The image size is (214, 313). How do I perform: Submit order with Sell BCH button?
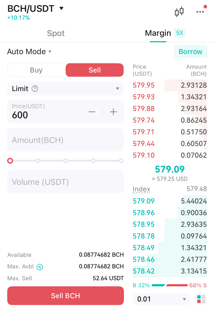point(66,296)
